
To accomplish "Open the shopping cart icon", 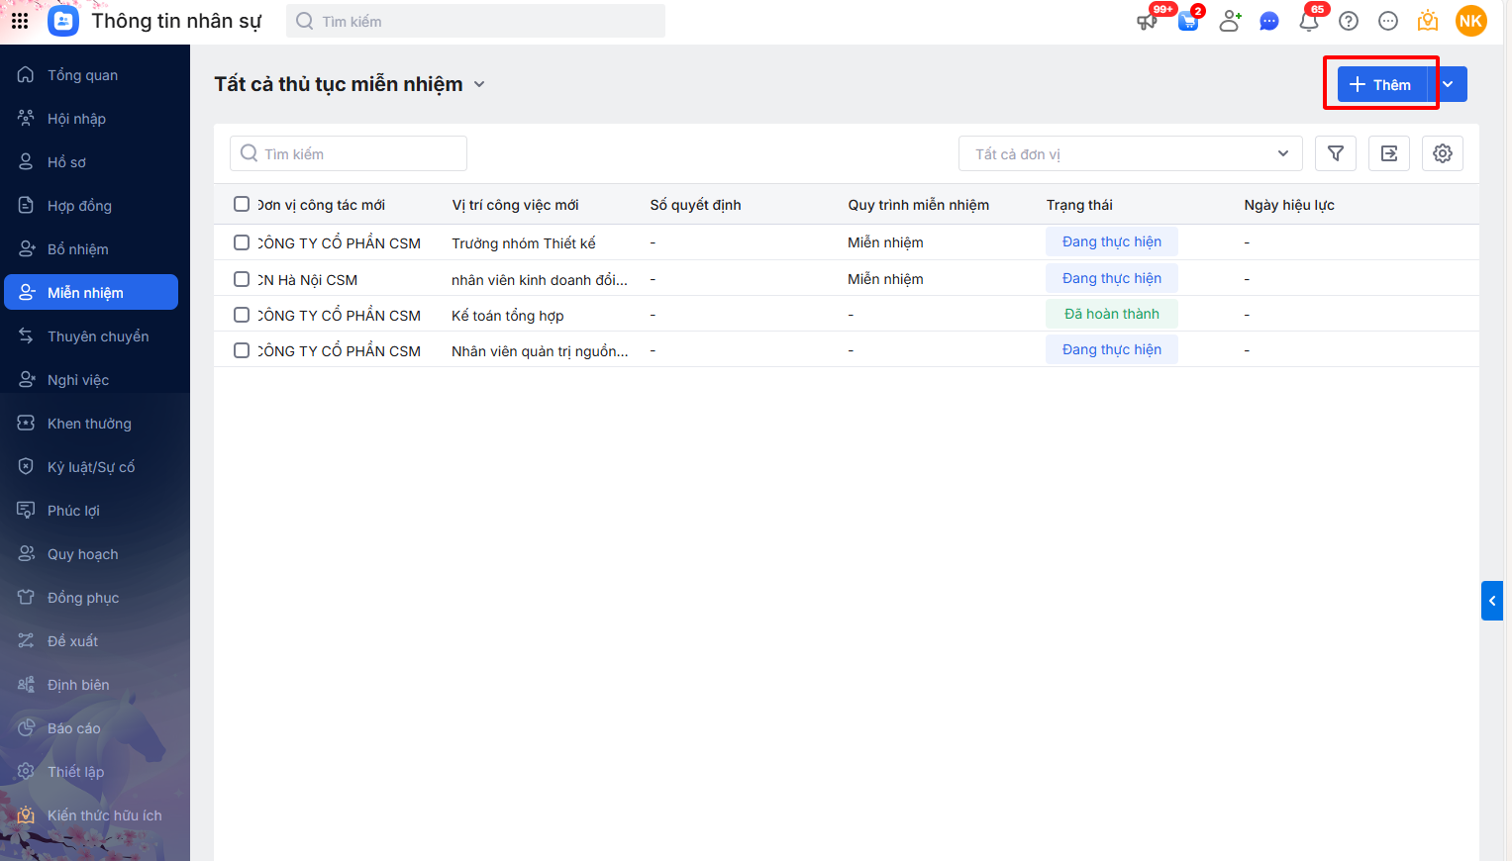I will 1188,21.
